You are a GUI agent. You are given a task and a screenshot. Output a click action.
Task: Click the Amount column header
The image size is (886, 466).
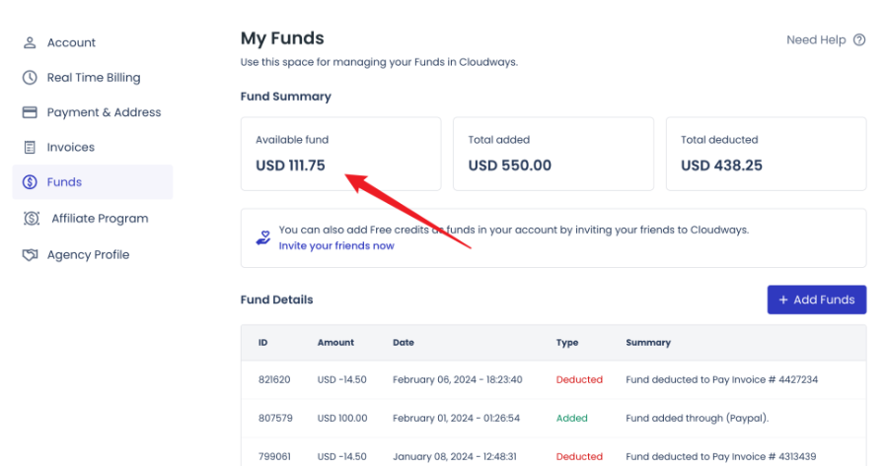(334, 343)
